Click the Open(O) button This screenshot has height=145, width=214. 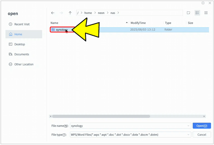[x=202, y=126]
